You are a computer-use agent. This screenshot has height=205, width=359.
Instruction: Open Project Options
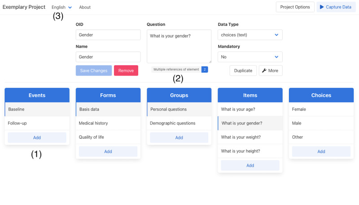(295, 7)
